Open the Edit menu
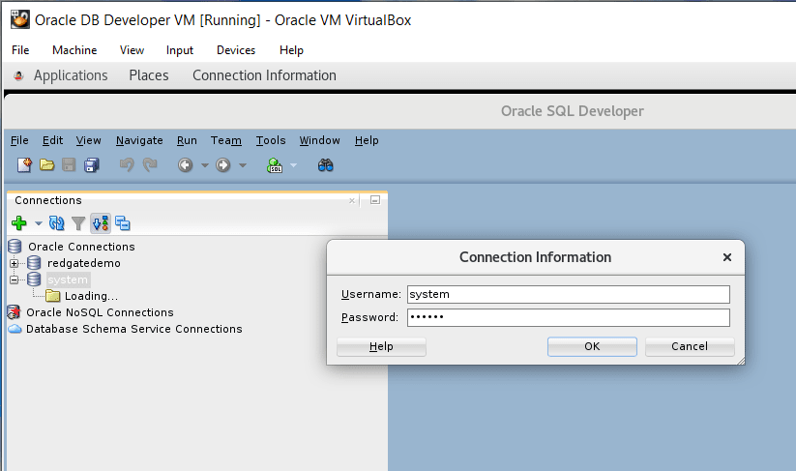This screenshot has width=796, height=471. (x=52, y=140)
